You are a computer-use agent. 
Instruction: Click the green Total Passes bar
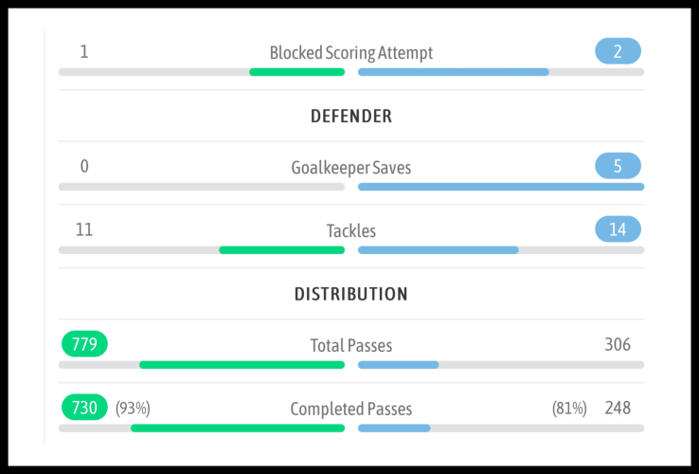pos(242,365)
